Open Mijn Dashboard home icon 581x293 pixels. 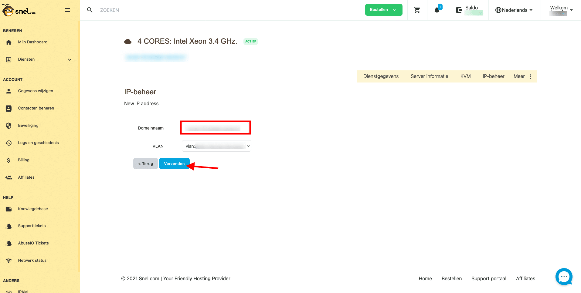(x=9, y=42)
